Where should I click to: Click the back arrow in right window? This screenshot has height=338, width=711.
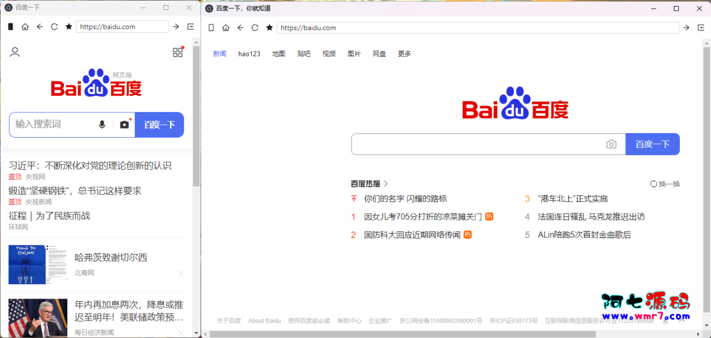[240, 28]
